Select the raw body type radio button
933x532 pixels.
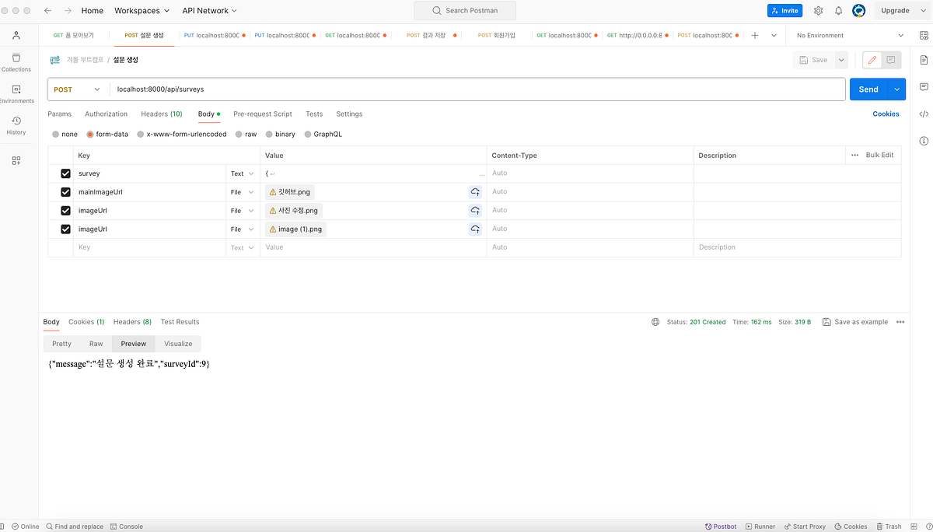pos(239,134)
